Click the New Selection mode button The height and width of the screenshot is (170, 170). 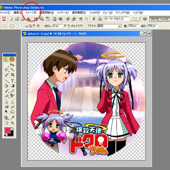26,26
